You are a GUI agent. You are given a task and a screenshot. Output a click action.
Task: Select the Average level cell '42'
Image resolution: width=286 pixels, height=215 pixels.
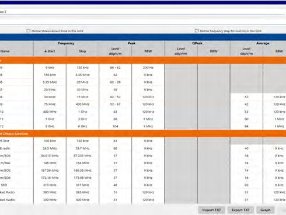coord(246,104)
